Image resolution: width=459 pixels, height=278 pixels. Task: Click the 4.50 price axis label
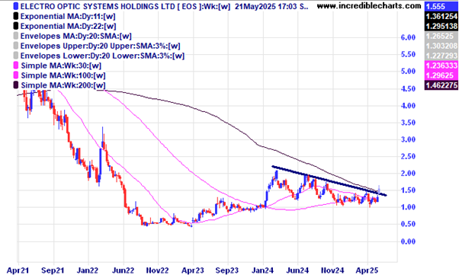(408, 89)
